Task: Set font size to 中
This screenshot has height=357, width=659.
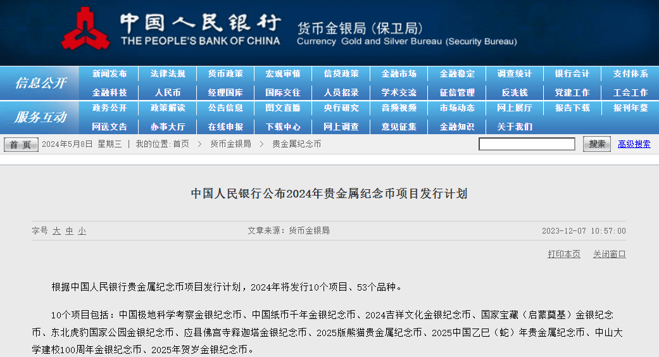Action: pyautogui.click(x=70, y=231)
